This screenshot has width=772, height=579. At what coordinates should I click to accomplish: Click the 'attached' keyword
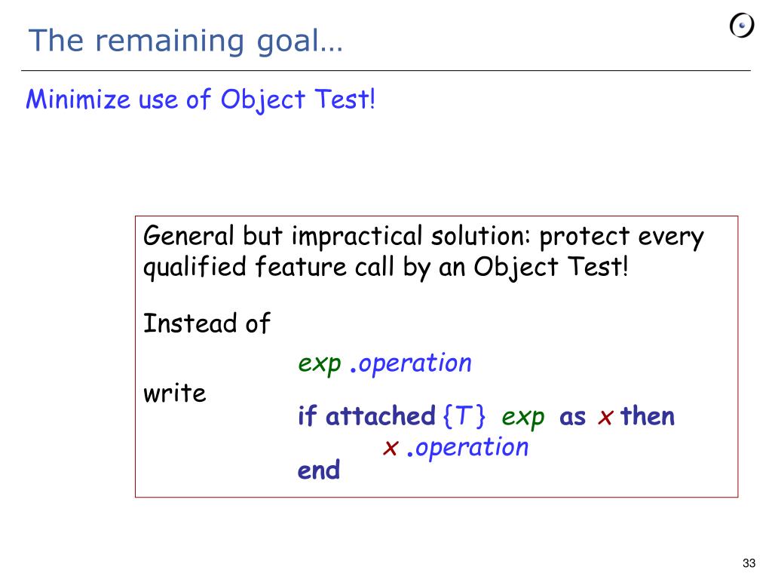pos(381,415)
